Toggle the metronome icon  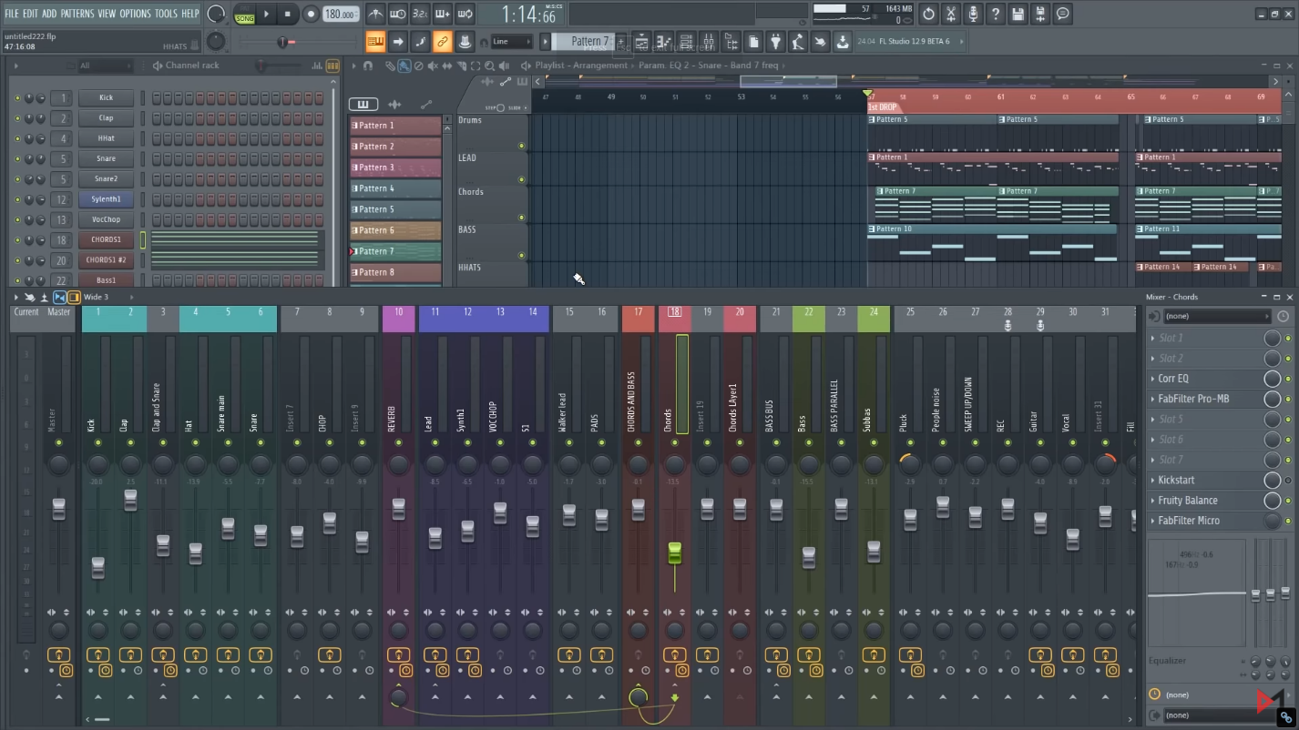[x=375, y=14]
